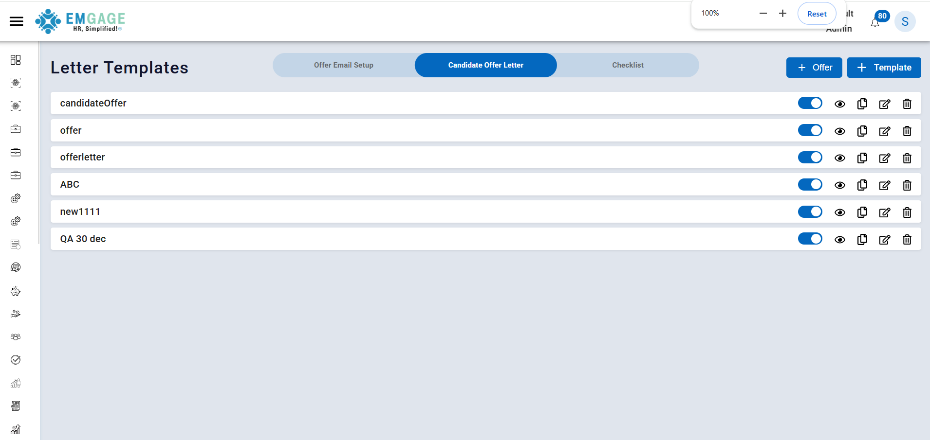Open the hamburger navigation menu
The width and height of the screenshot is (930, 440).
[16, 21]
